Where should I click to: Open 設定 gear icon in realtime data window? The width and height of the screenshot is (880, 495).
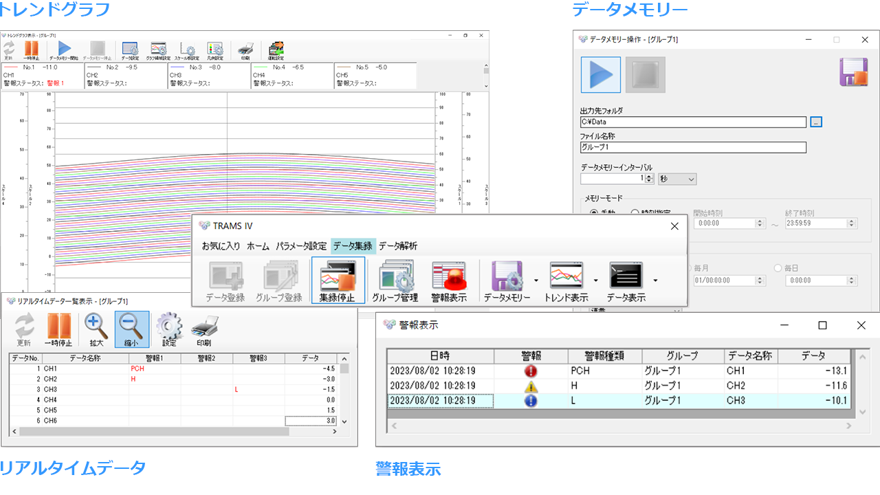pos(169,330)
